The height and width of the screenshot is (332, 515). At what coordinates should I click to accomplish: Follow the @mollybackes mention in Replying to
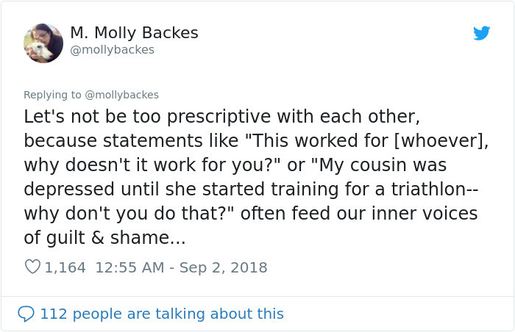click(x=122, y=95)
